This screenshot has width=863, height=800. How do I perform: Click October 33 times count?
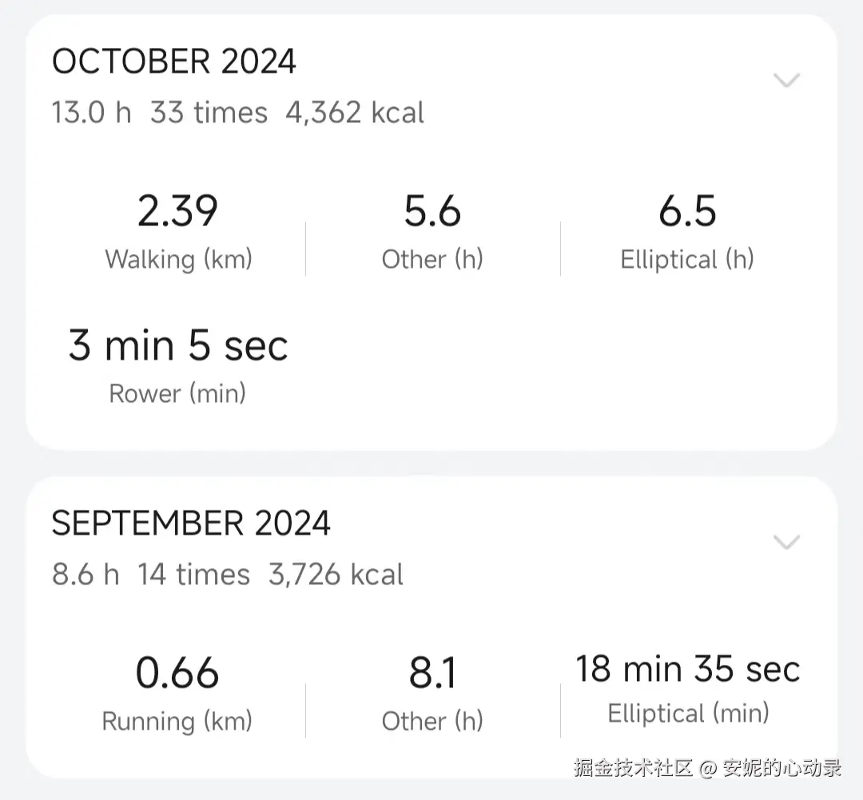209,113
